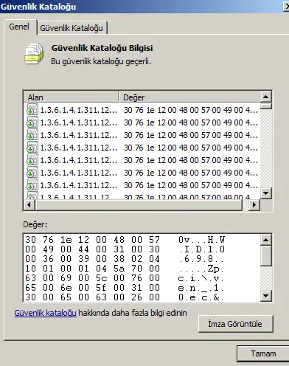
Task: Click hex line '63 00 69 00 5c 00 76 00'
Action: 93,278
